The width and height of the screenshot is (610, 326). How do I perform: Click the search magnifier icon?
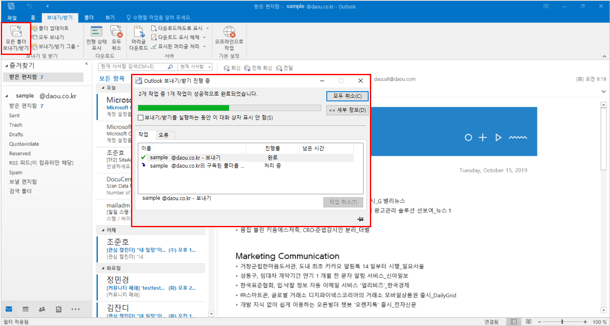click(x=170, y=67)
